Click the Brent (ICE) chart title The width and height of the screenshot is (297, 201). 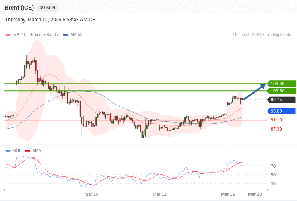coord(19,8)
